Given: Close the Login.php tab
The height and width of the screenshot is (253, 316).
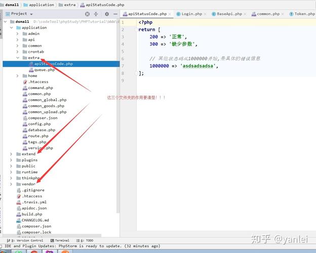Looking at the screenshot, I should pos(205,14).
